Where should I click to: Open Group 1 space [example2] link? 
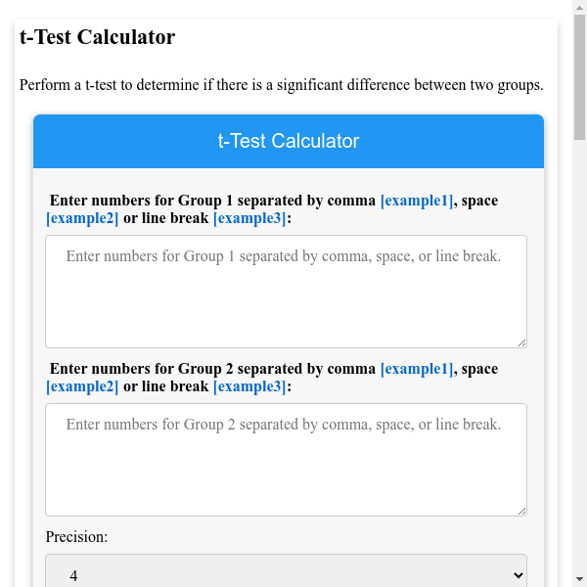82,218
